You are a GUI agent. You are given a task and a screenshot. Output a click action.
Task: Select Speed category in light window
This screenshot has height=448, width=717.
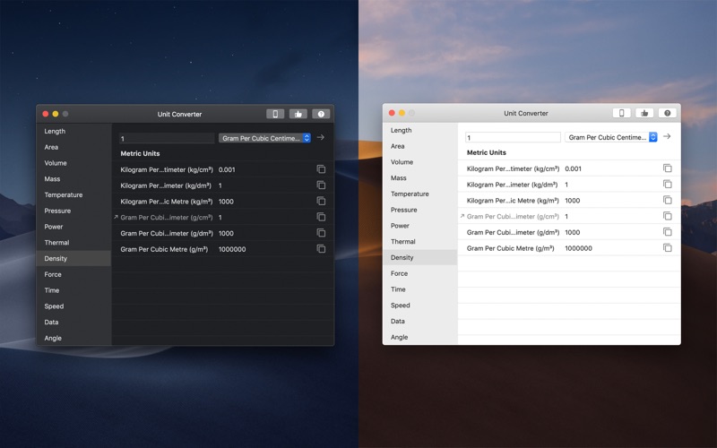tap(419, 306)
